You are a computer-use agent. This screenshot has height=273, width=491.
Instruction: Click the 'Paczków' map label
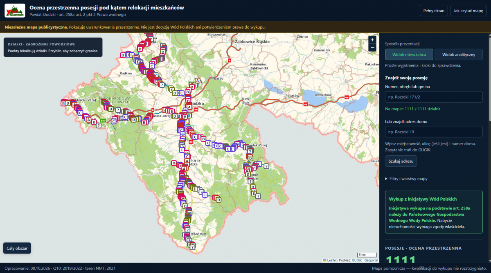point(293,96)
